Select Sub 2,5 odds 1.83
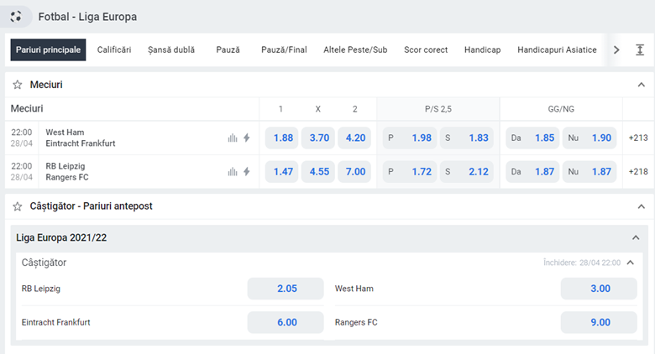 pos(467,138)
